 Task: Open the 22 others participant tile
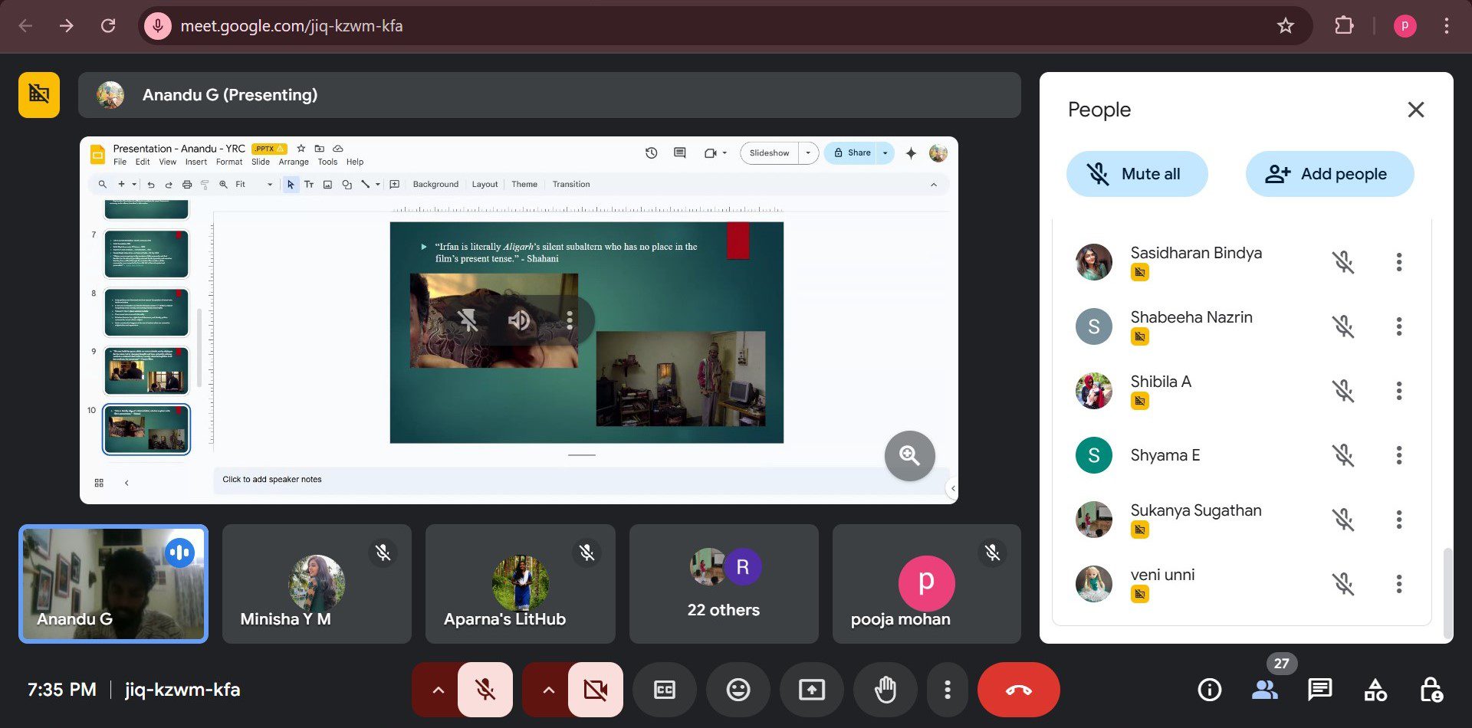(723, 584)
